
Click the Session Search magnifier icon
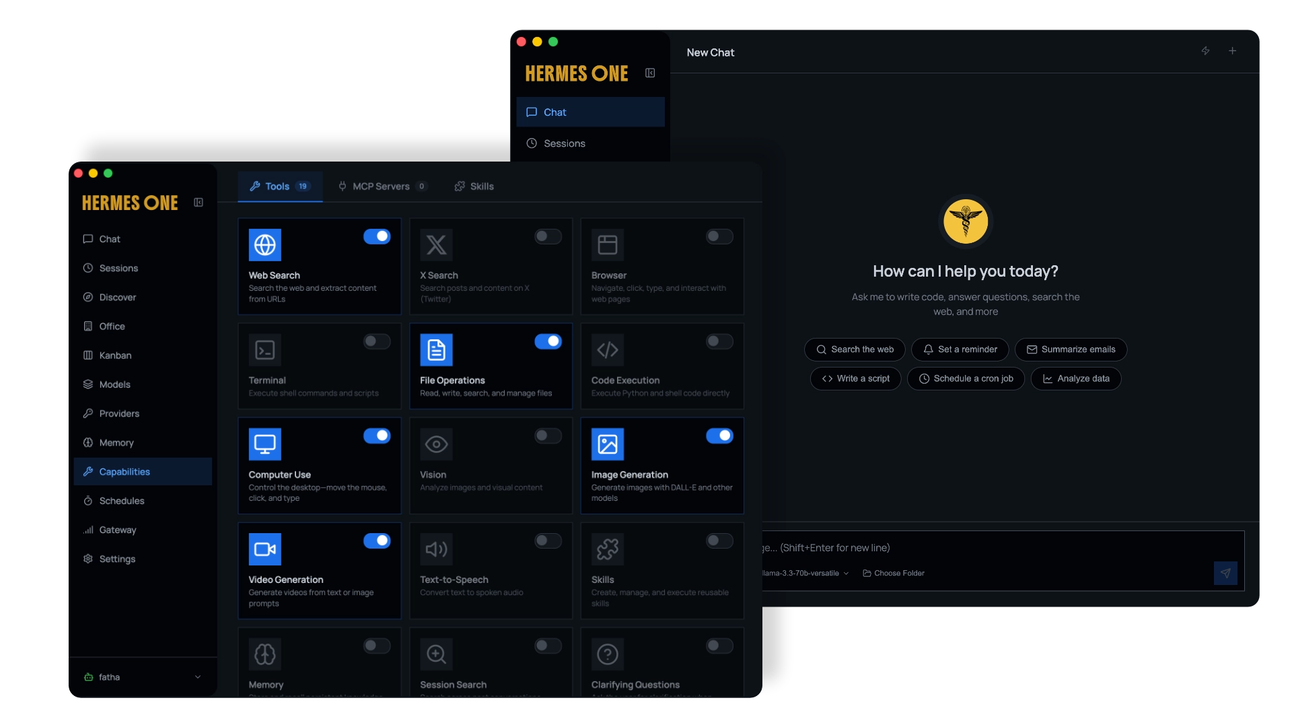436,654
